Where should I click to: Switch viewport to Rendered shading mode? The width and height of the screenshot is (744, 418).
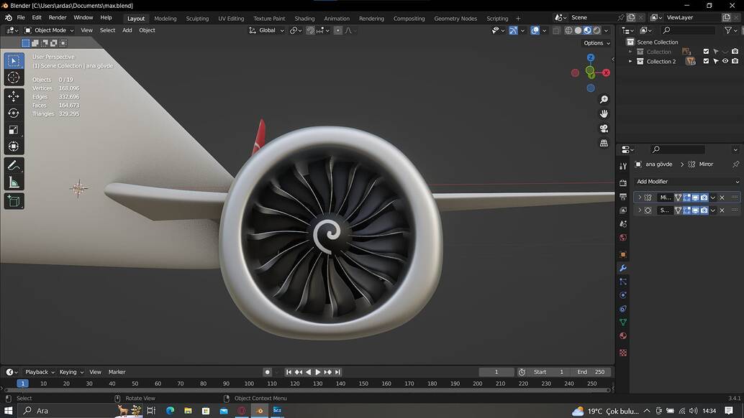[x=596, y=30]
